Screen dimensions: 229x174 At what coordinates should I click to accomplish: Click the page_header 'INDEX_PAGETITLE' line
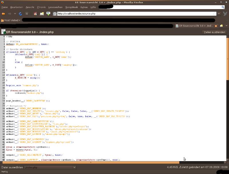pyautogui.click(x=28, y=101)
